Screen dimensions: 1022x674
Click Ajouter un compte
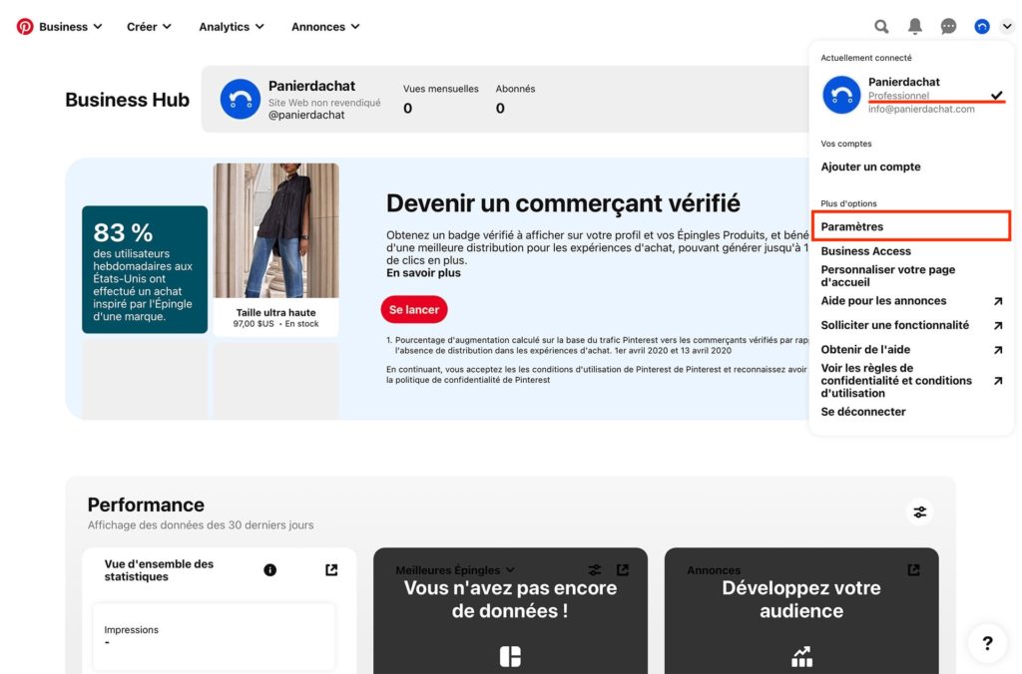pos(870,167)
